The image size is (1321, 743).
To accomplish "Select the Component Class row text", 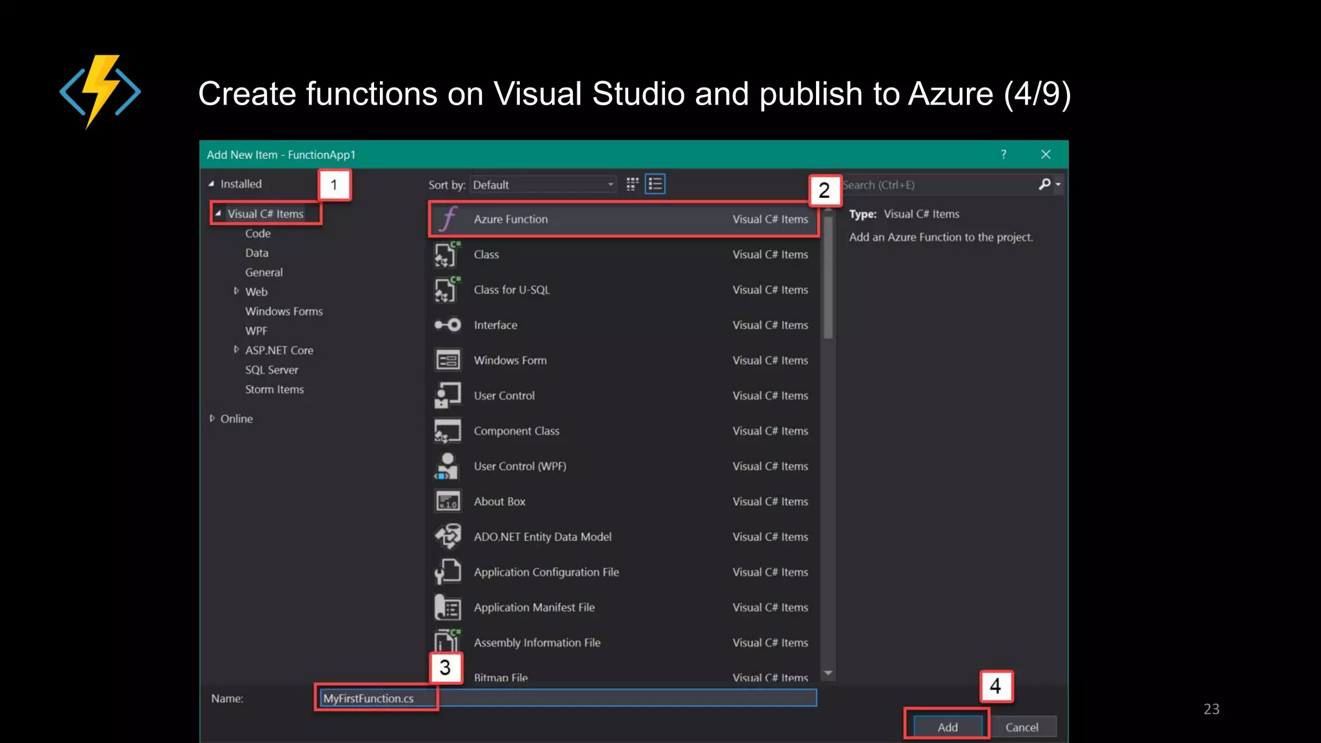I will pyautogui.click(x=517, y=431).
